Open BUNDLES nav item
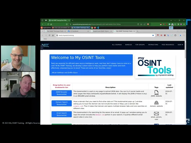Viewport: 191px width, 143px height. [129, 45]
